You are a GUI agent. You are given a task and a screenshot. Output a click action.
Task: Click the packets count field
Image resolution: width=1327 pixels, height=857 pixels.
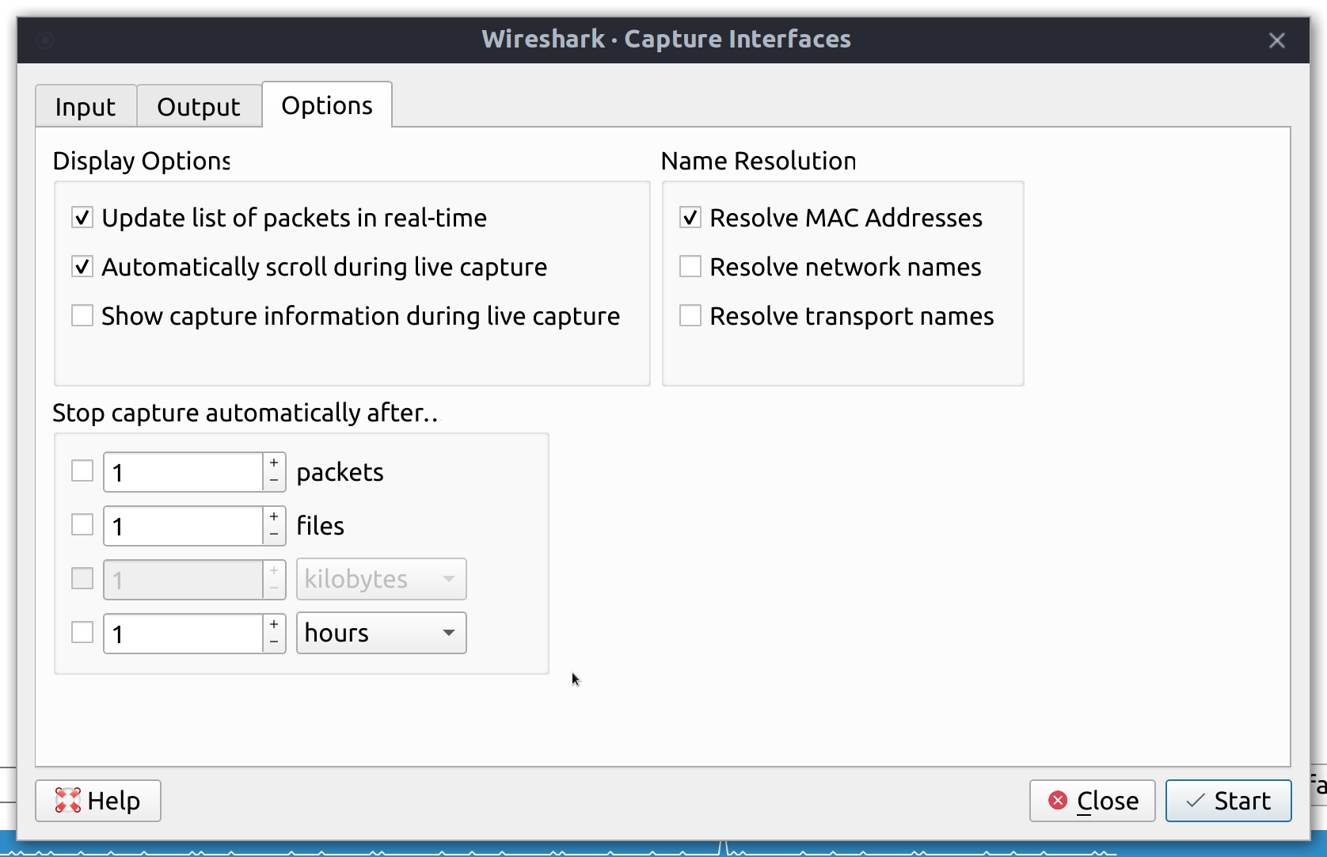[x=184, y=472]
